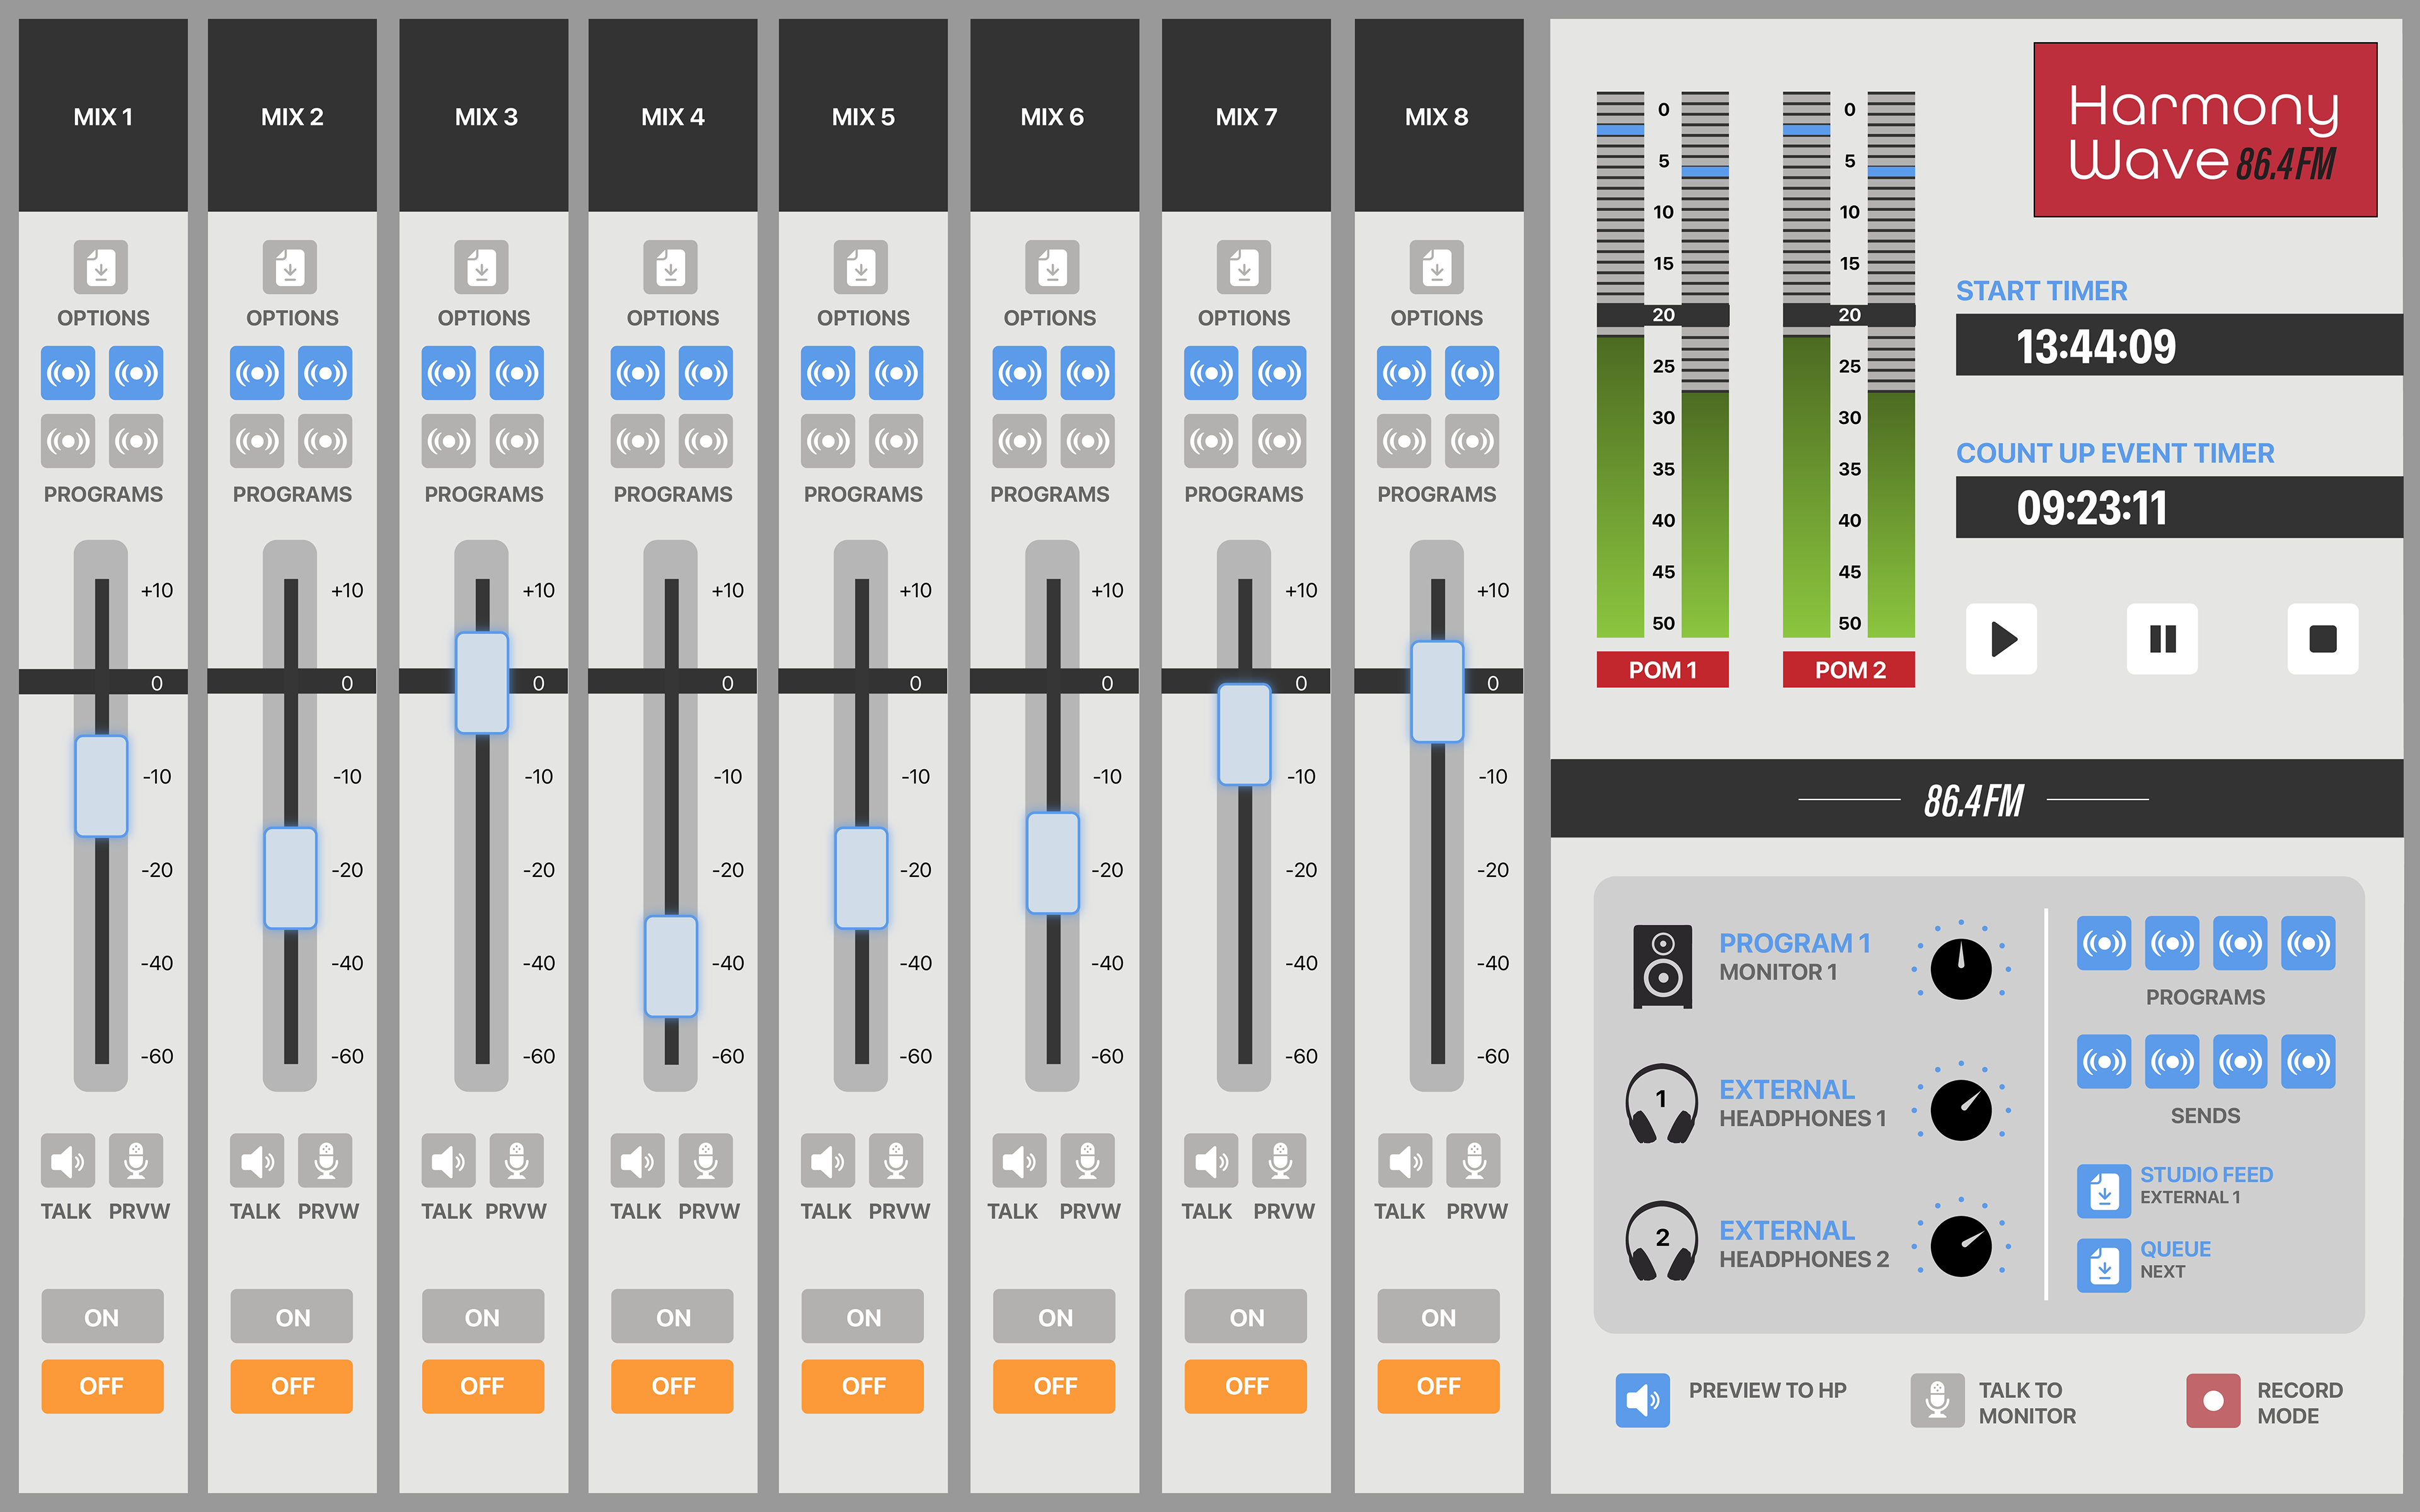Select the Program 1 Monitor 1 source

click(x=1794, y=956)
